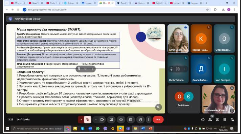Screen dimensions: 241x134
Task: Open more options three-dot menu in call bar
Action: (x=149, y=119)
